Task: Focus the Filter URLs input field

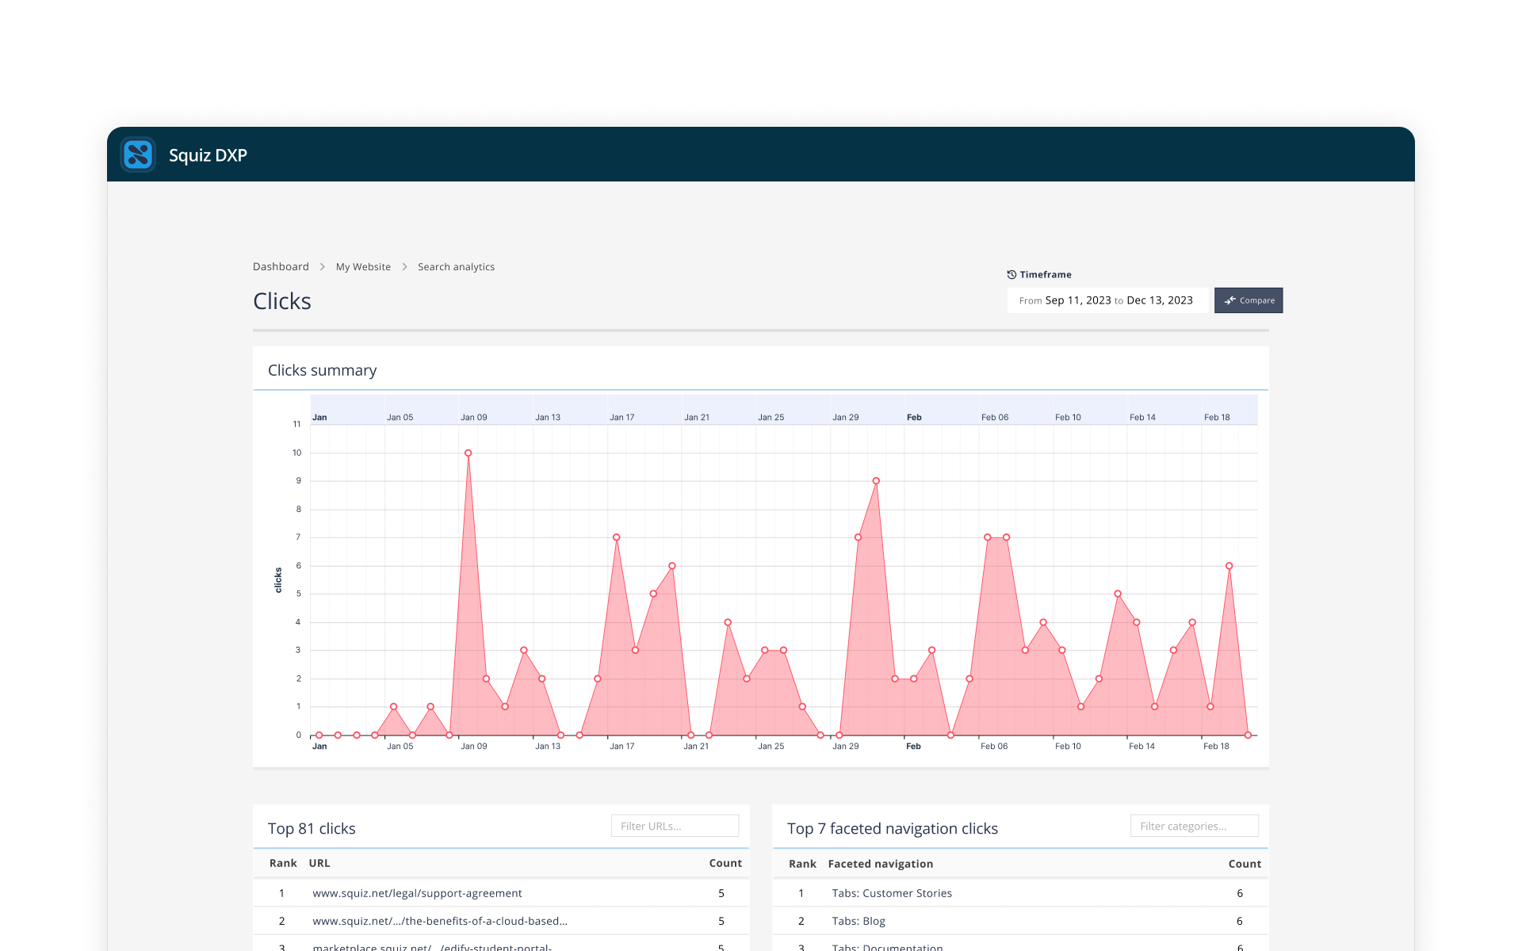Action: 675,826
